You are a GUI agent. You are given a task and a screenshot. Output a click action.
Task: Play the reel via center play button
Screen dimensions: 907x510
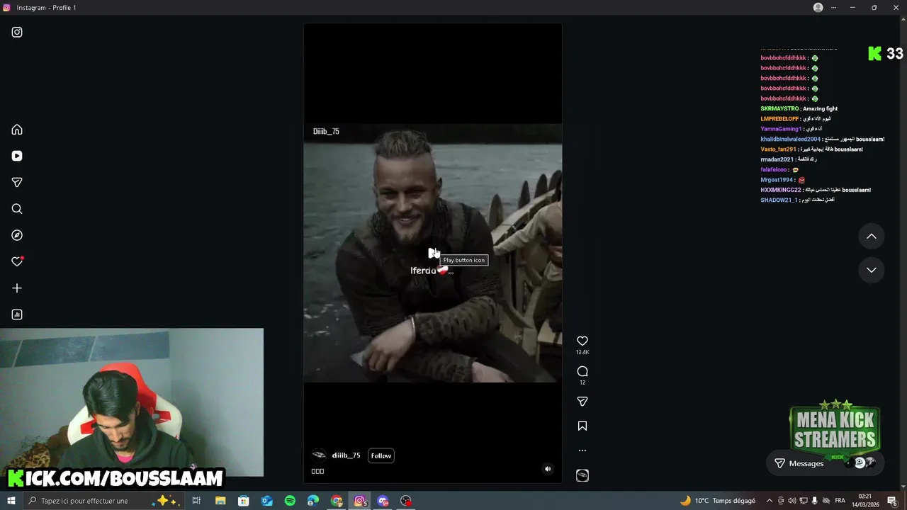(433, 253)
